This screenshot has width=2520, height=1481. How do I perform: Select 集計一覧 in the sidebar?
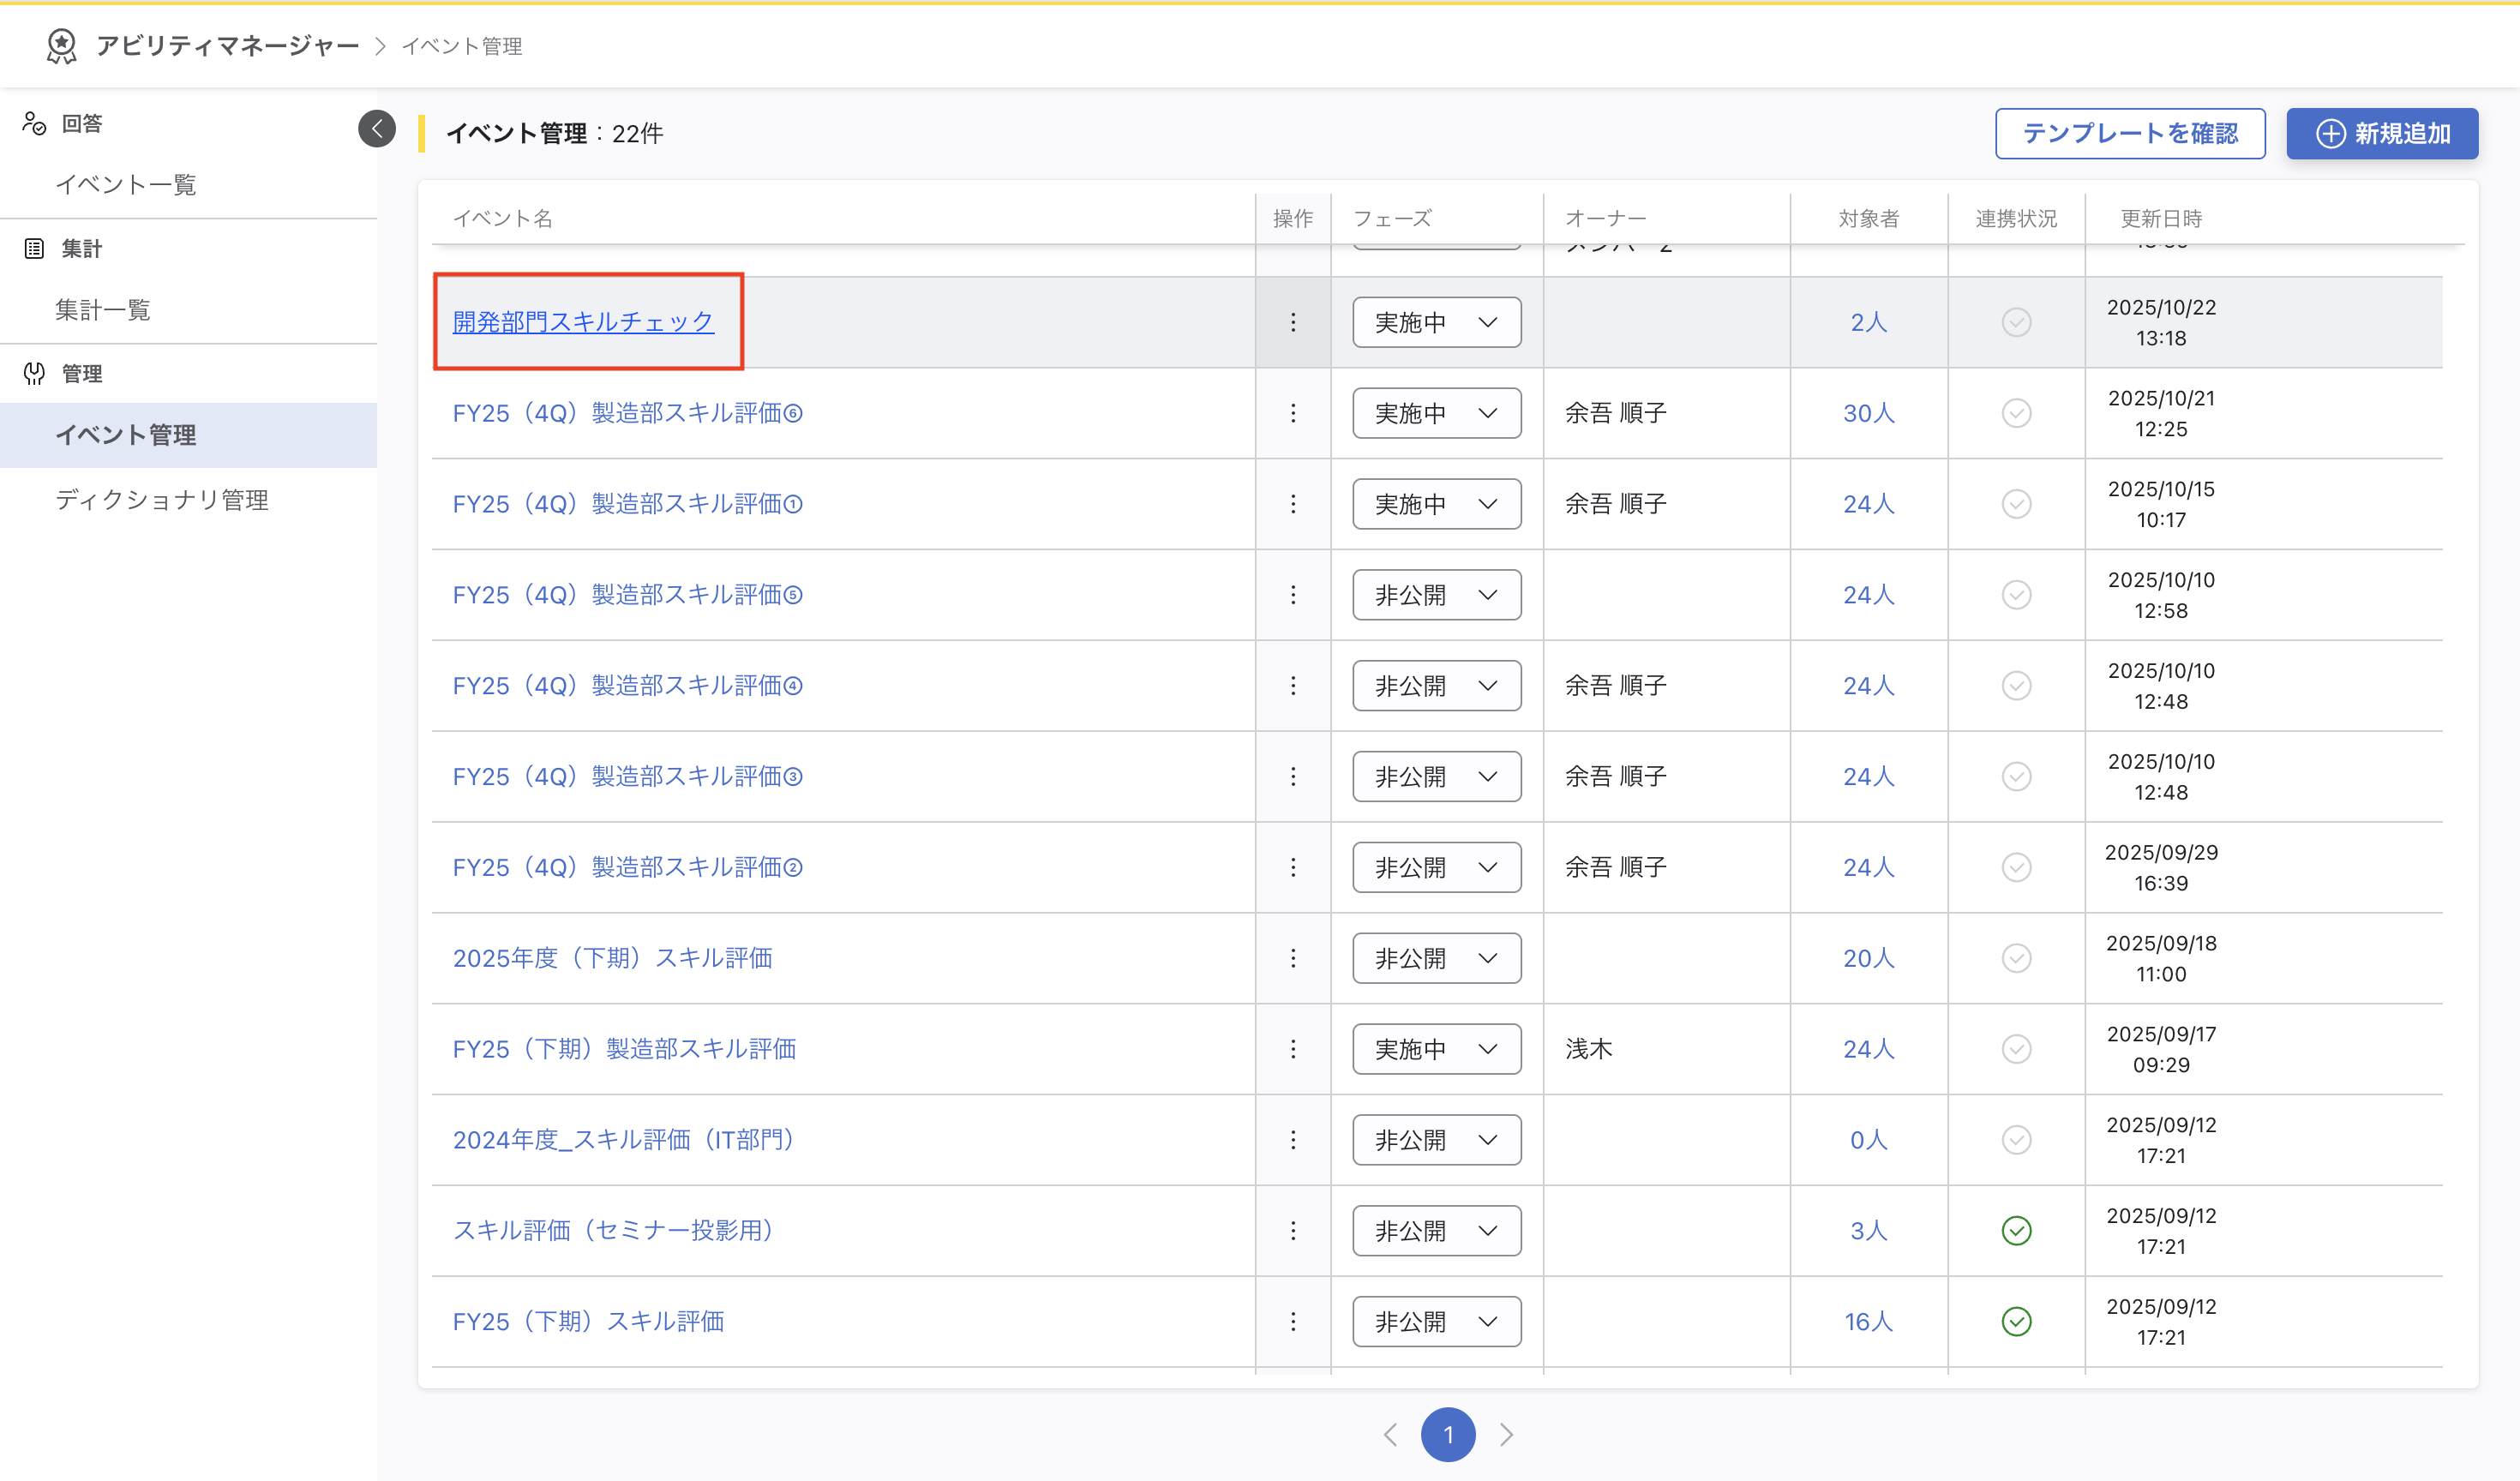pyautogui.click(x=102, y=310)
